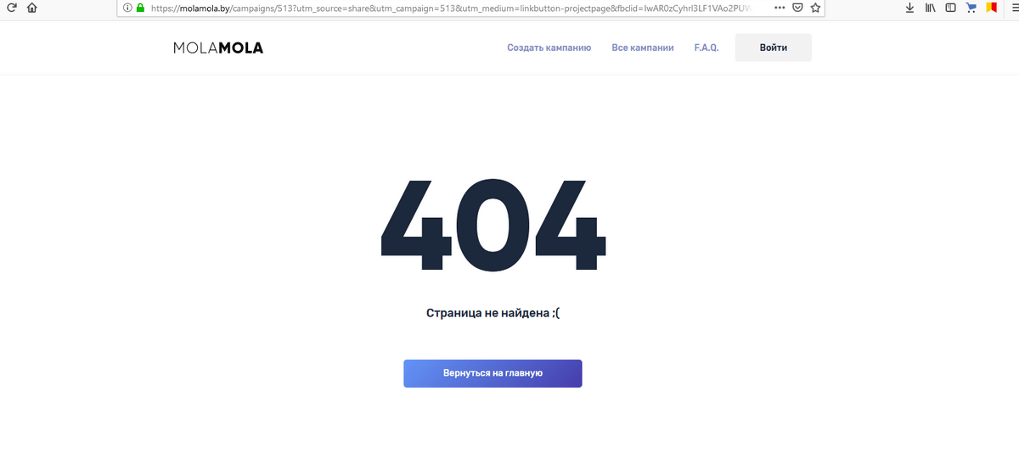Bookmark this page with the star icon
This screenshot has height=458, width=1019.
pos(816,8)
